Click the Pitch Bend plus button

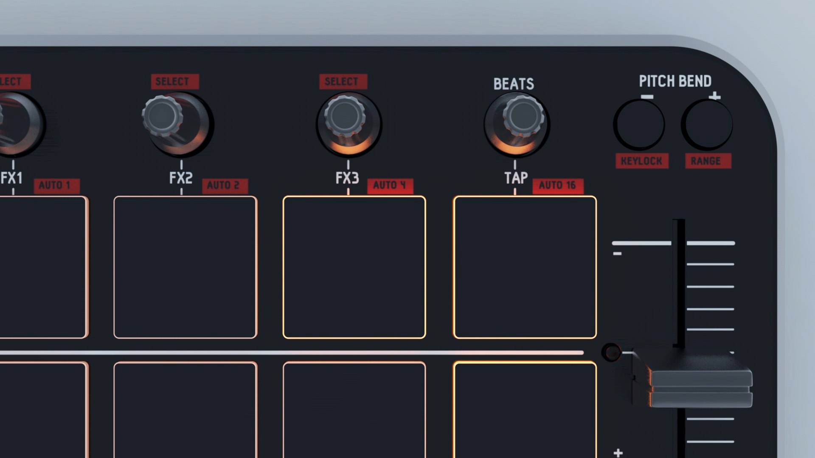pos(707,125)
